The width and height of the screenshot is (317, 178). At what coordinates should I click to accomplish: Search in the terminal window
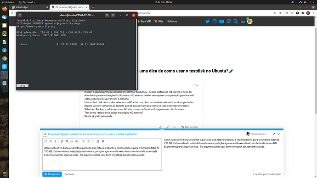point(107,15)
